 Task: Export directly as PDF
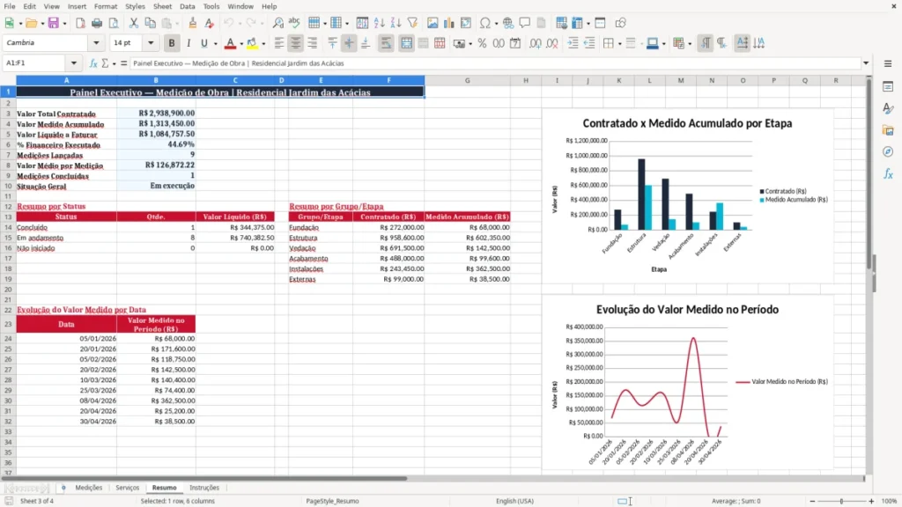80,23
